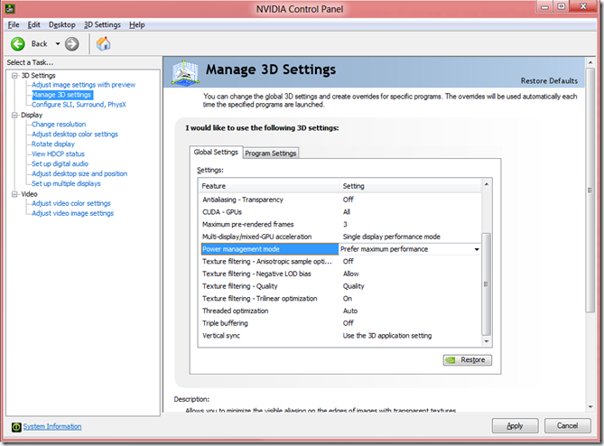Open Set up digital audio task
This screenshot has height=446, width=604.
click(60, 164)
